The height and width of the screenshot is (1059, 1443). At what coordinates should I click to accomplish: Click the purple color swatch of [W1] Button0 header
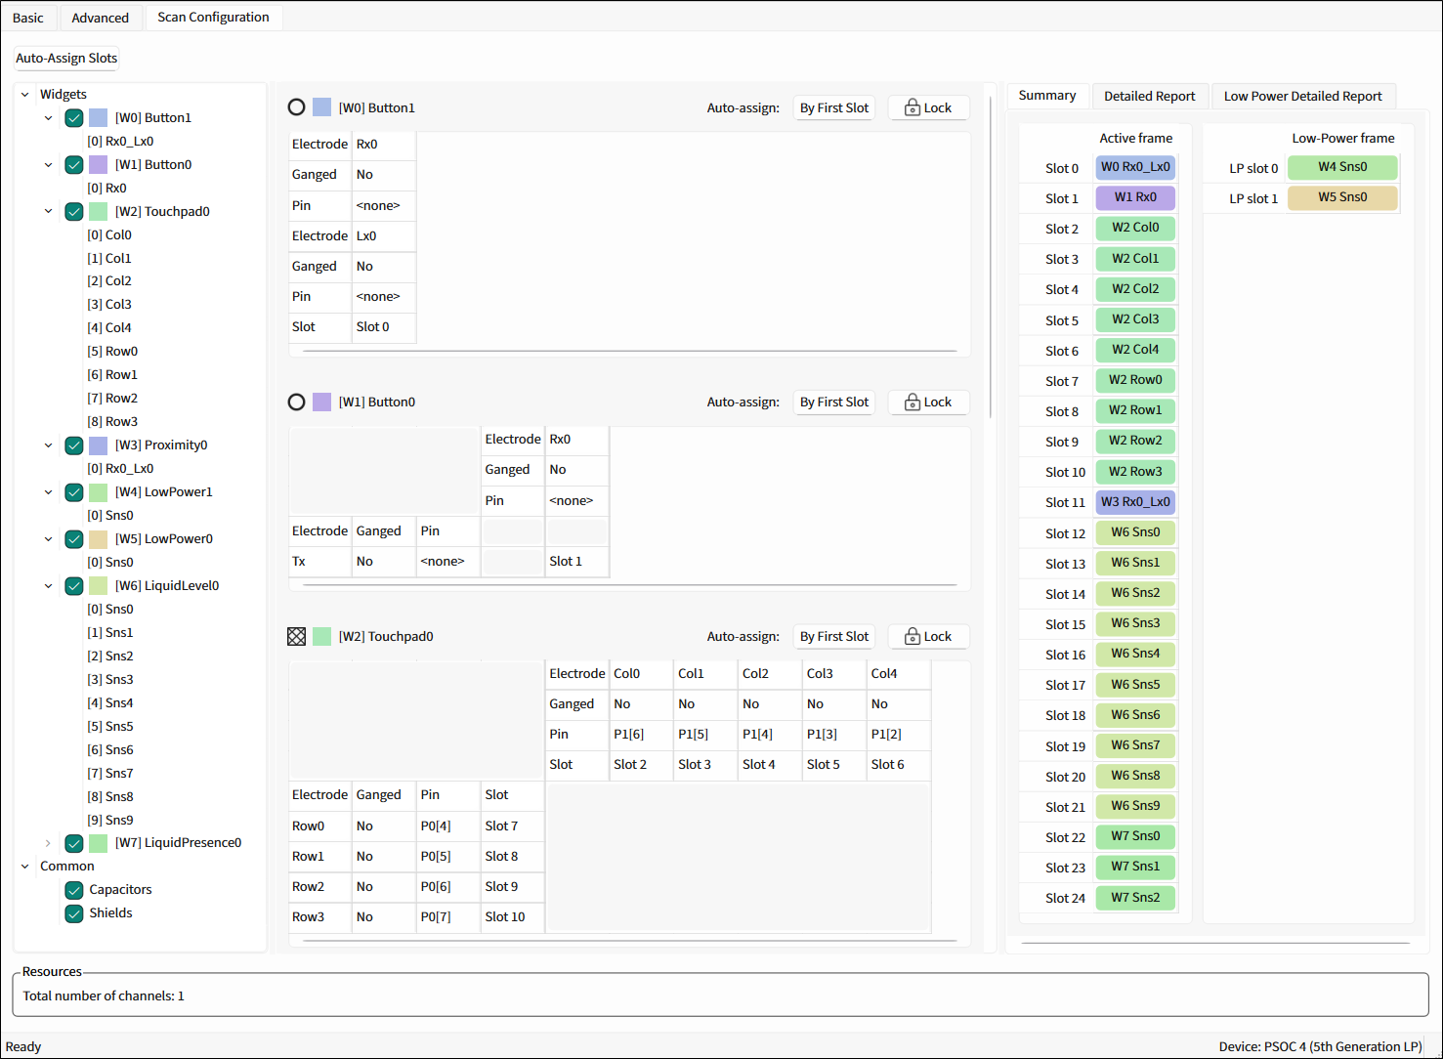[321, 402]
